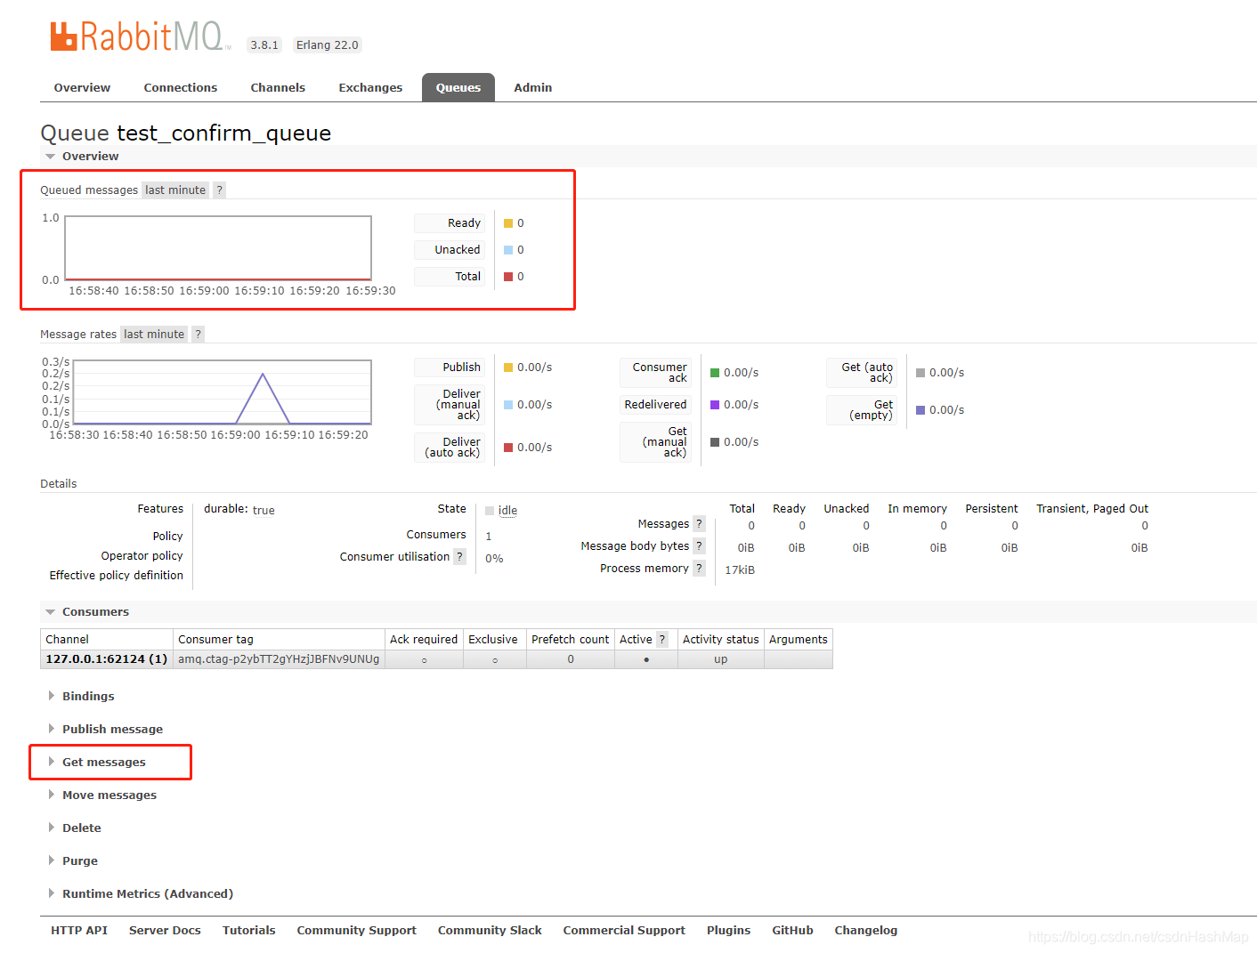
Task: Open help icon next to Queued messages
Action: tap(219, 190)
